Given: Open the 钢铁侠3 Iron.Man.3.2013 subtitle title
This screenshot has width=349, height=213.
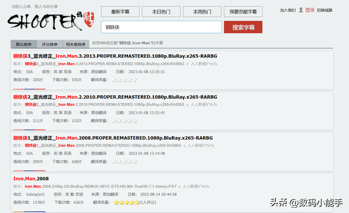Looking at the screenshot, I should (115, 56).
